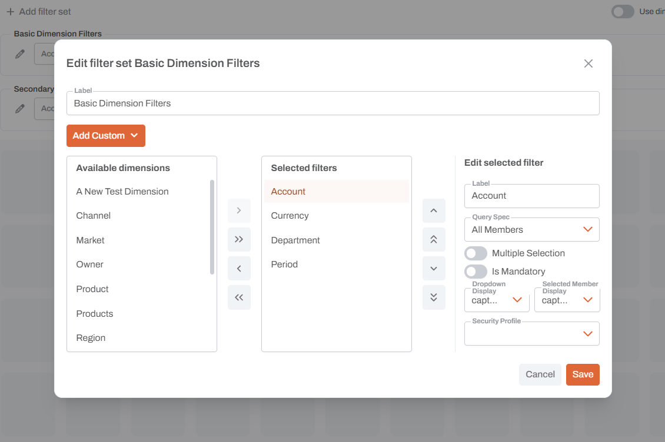Click the Available dimensions list scrollbar

(212, 227)
